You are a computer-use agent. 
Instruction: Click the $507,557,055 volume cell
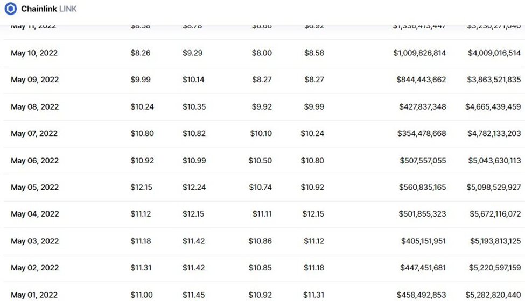[423, 161]
